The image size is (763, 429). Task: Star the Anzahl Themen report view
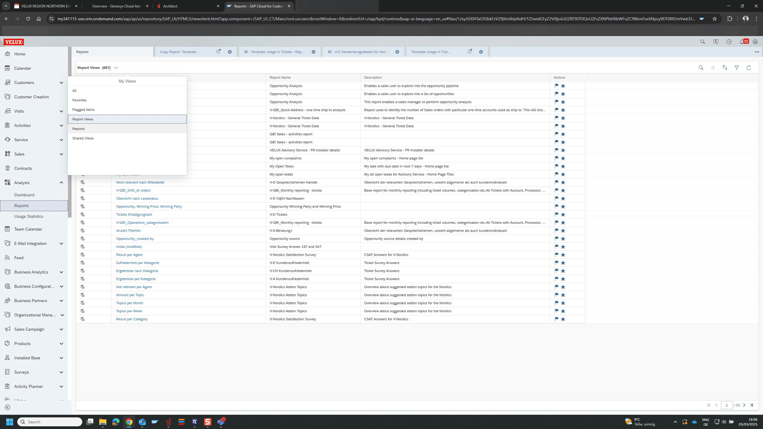click(563, 231)
